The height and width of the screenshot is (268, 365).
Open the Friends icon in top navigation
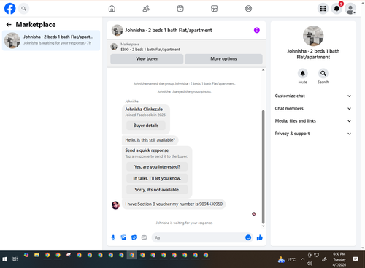146,9
